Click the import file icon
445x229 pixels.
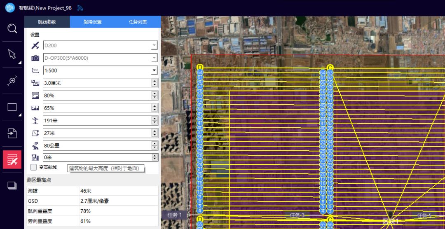(12, 133)
